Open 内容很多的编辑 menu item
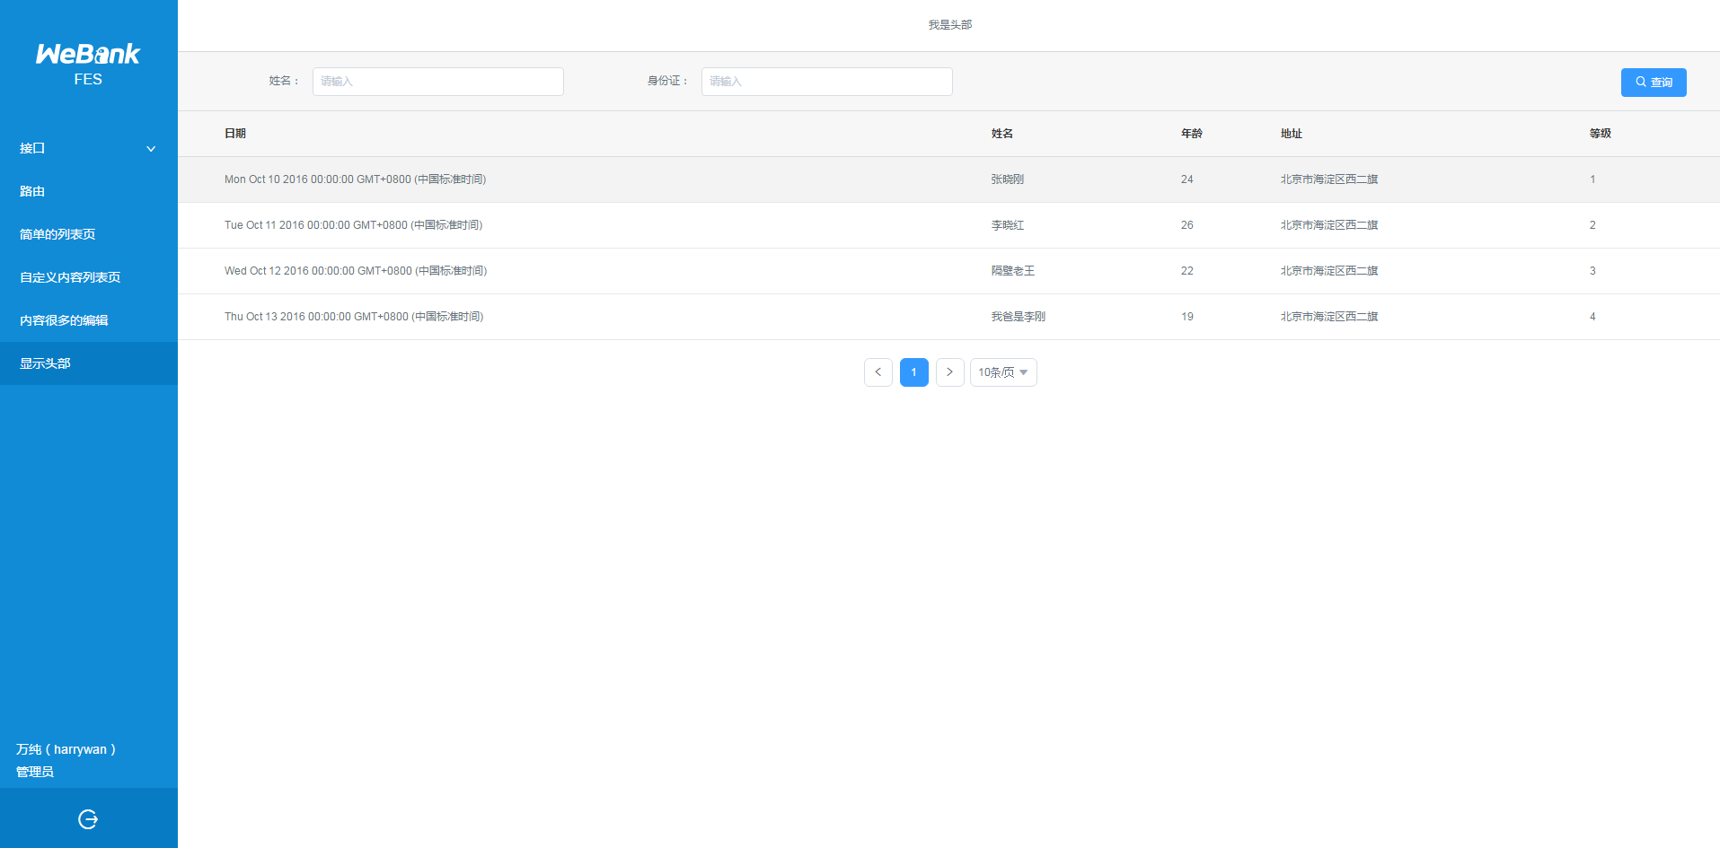The image size is (1720, 848). click(x=64, y=320)
